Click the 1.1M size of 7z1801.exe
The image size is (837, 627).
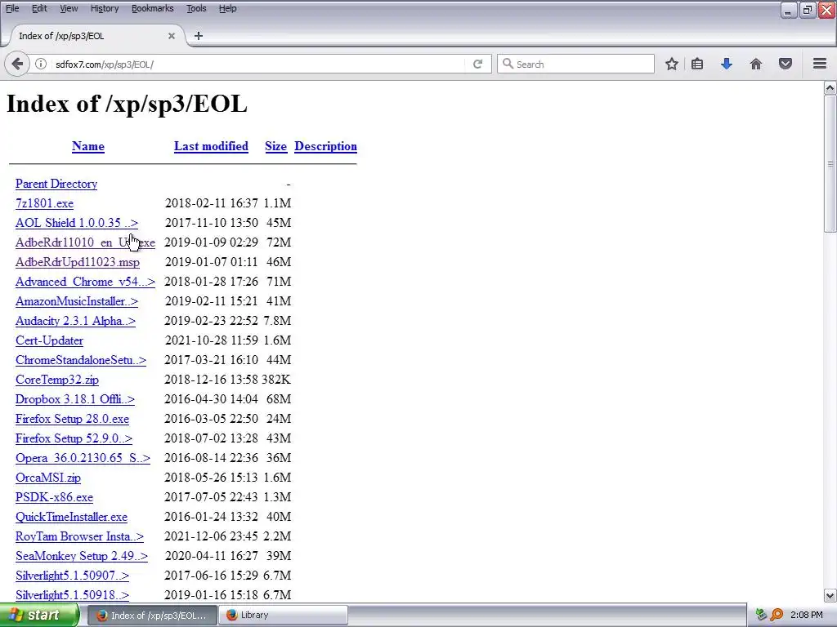point(277,203)
